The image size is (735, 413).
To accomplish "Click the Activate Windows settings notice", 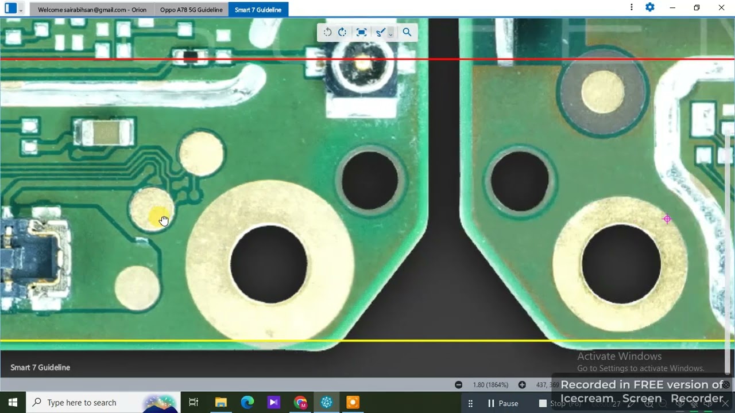I will (640, 362).
